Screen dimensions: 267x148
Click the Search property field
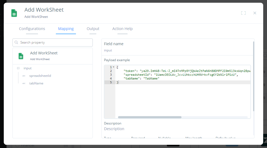pos(53,42)
